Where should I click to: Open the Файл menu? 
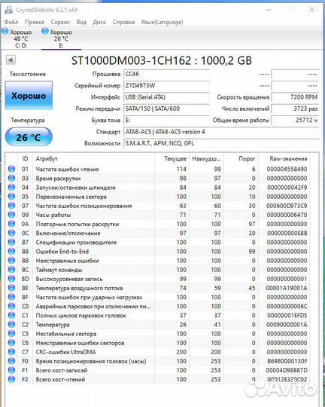(11, 22)
